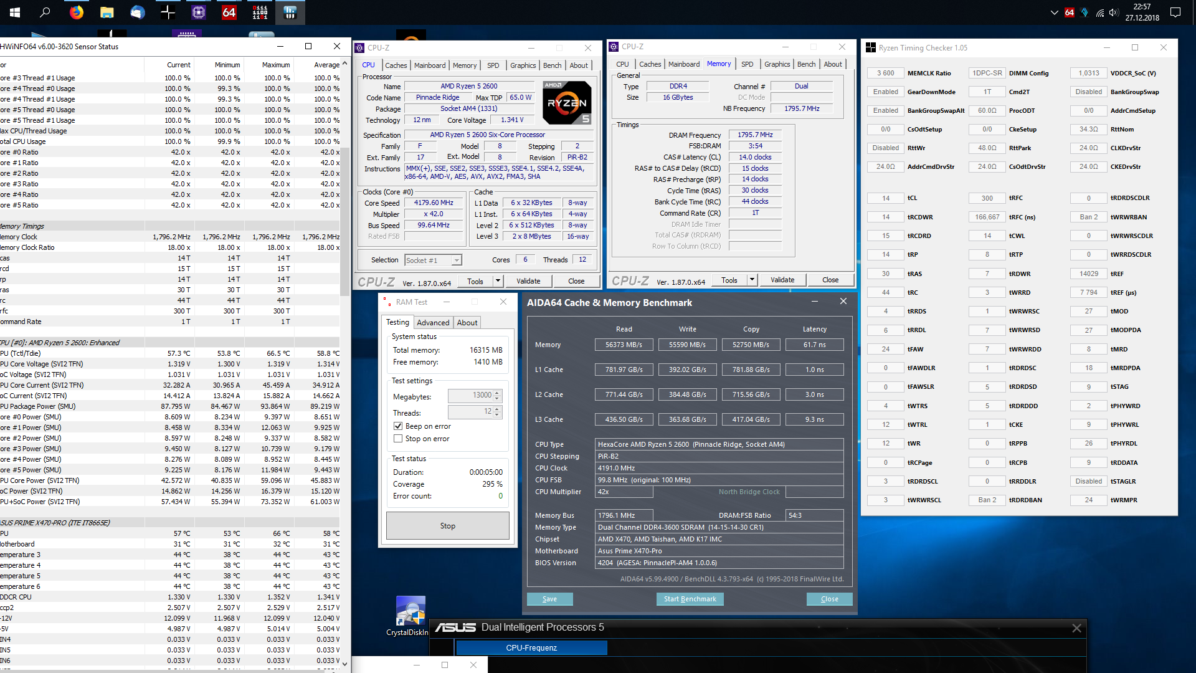1196x673 pixels.
Task: Expand the Tools dropdown arrow in left CPU-Z
Action: coord(498,281)
